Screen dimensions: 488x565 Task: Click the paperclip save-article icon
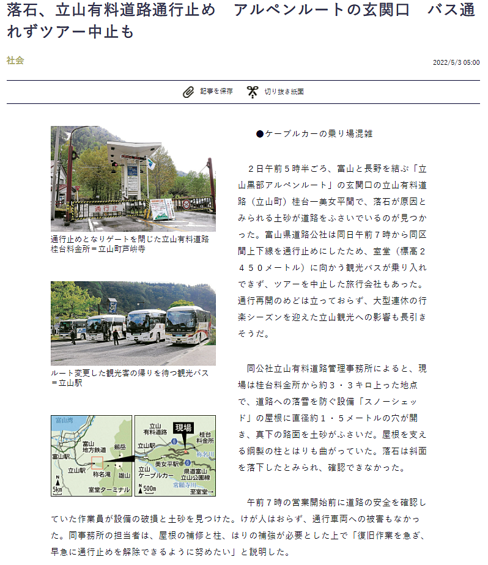pyautogui.click(x=188, y=92)
